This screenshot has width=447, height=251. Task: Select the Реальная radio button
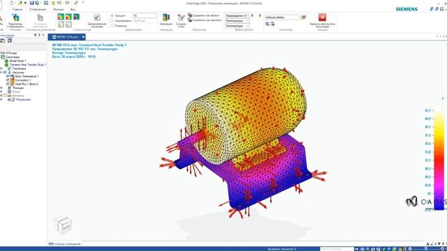pyautogui.click(x=112, y=26)
